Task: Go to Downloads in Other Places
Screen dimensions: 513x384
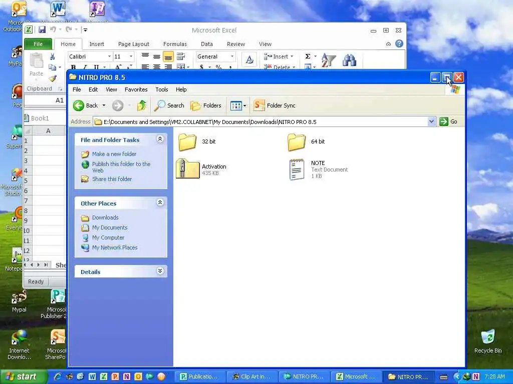Action: 105,217
